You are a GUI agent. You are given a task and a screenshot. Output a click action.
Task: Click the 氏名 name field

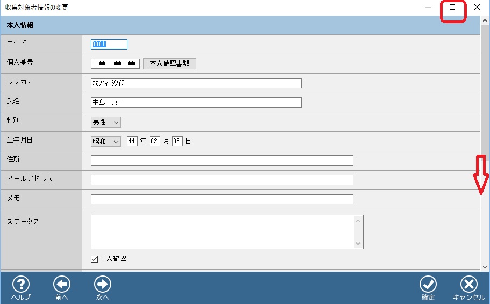coord(196,102)
